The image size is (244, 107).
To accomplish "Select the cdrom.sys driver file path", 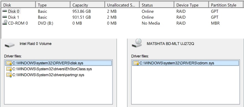I will (177, 63).
